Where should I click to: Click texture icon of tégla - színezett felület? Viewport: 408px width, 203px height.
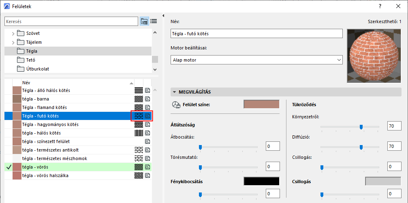(x=147, y=141)
